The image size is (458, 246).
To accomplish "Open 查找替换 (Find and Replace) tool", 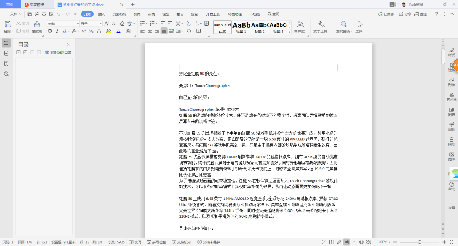I will click(344, 27).
